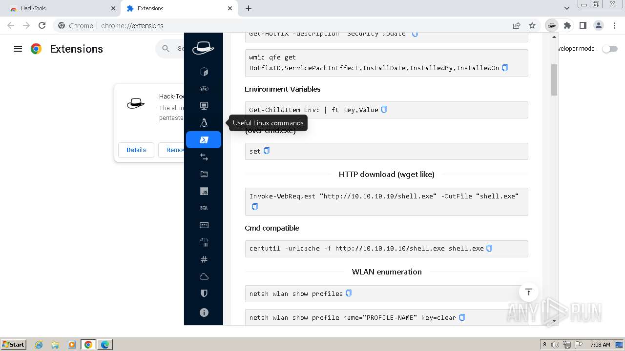Bookmark this page with the star icon
Screen dimensions: 625x351
coord(532,25)
